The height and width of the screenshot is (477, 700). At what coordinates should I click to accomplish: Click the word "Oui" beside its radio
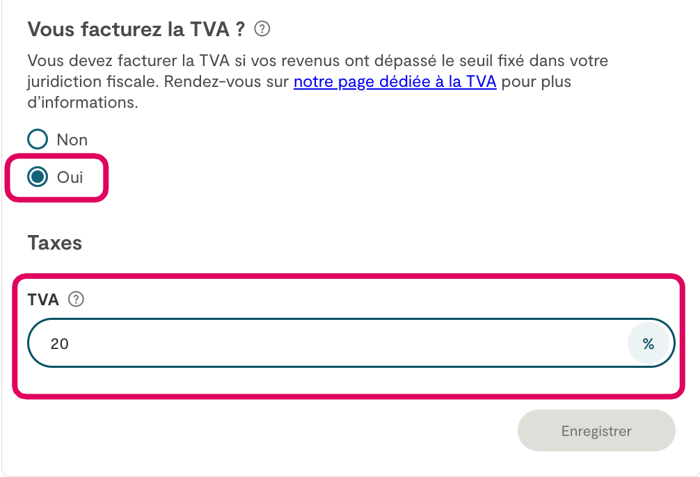click(70, 177)
